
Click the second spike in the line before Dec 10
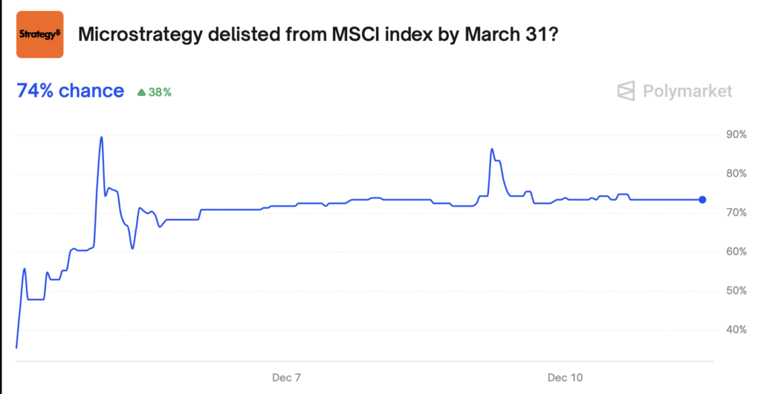click(x=491, y=149)
